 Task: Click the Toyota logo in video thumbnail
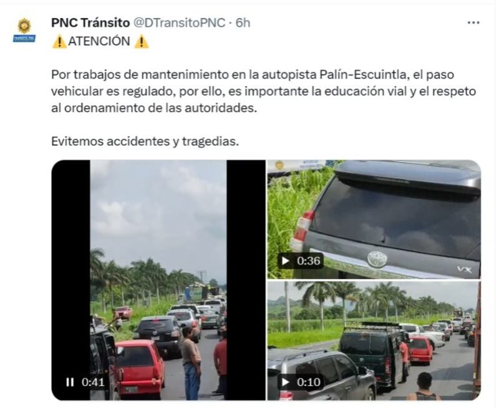377,259
